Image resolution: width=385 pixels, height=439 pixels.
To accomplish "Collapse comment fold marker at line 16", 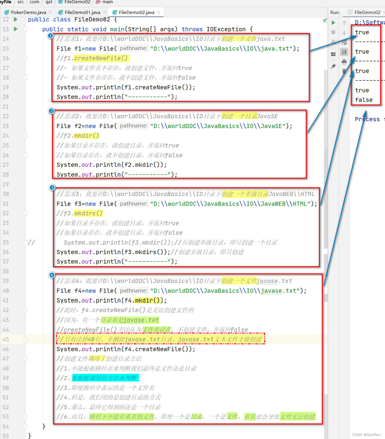I will tap(25, 58).
